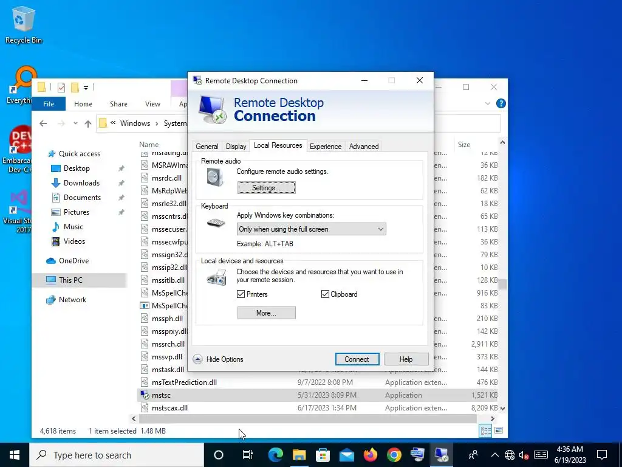The height and width of the screenshot is (467, 622).
Task: Switch to the Large icons view in the status bar
Action: click(499, 431)
